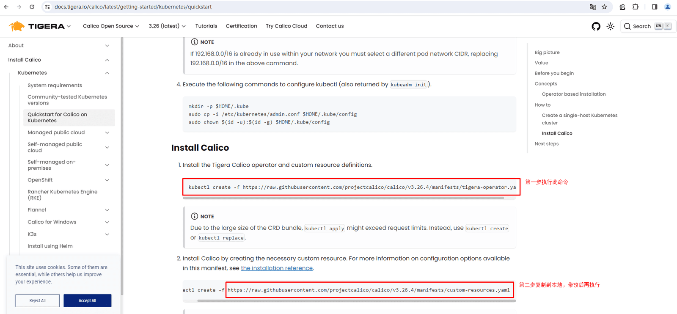Screen dimensions: 677x314
Task: Open the browser extensions puzzle icon
Action: pos(636,7)
